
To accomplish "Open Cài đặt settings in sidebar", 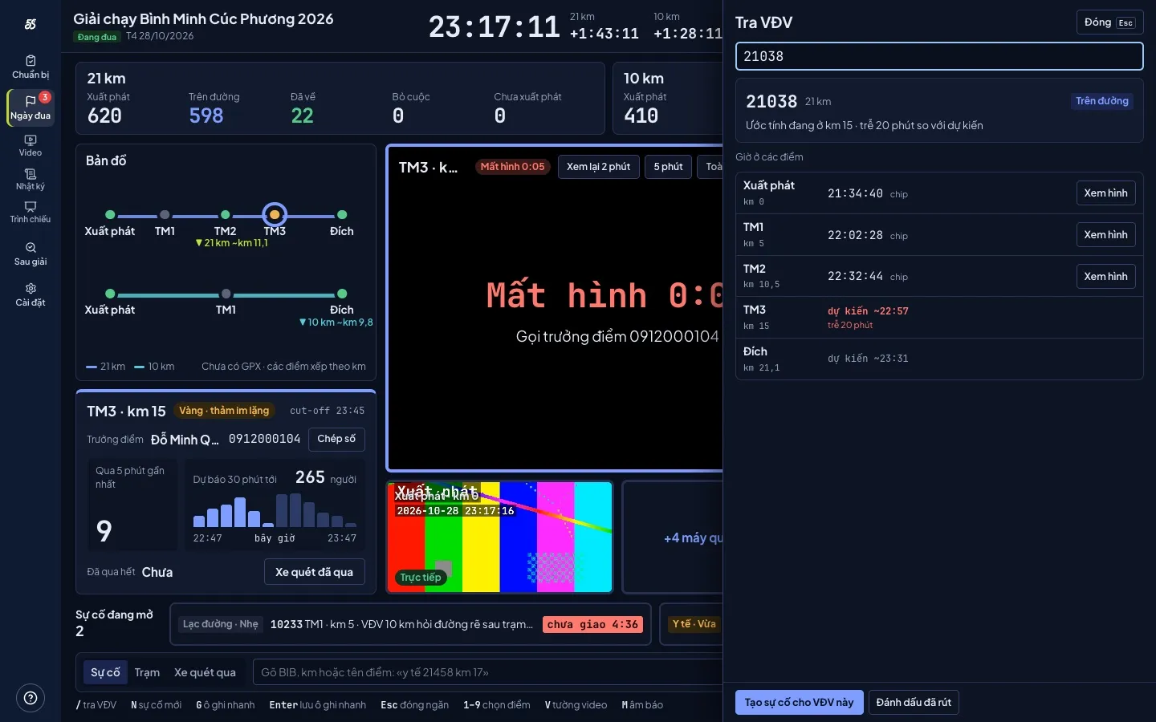I will 31,294.
